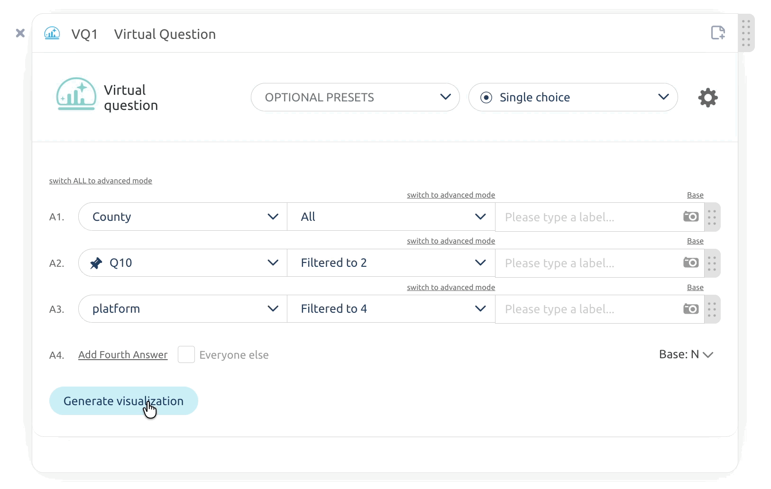Open settings with the gear icon
Screen dimensions: 771x489
point(708,98)
